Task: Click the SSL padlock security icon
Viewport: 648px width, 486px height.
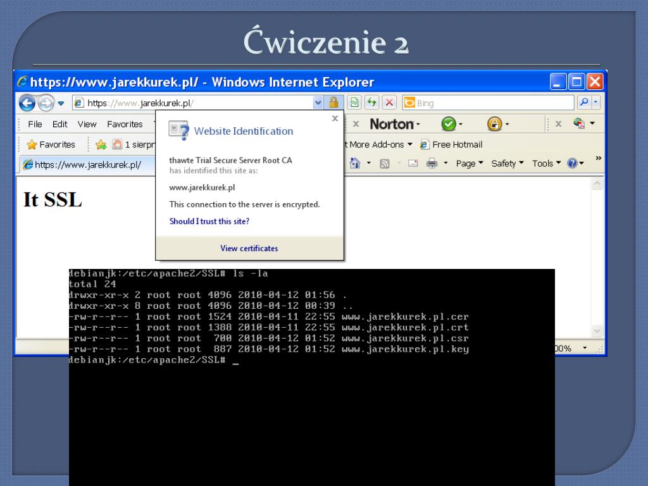Action: pyautogui.click(x=333, y=103)
